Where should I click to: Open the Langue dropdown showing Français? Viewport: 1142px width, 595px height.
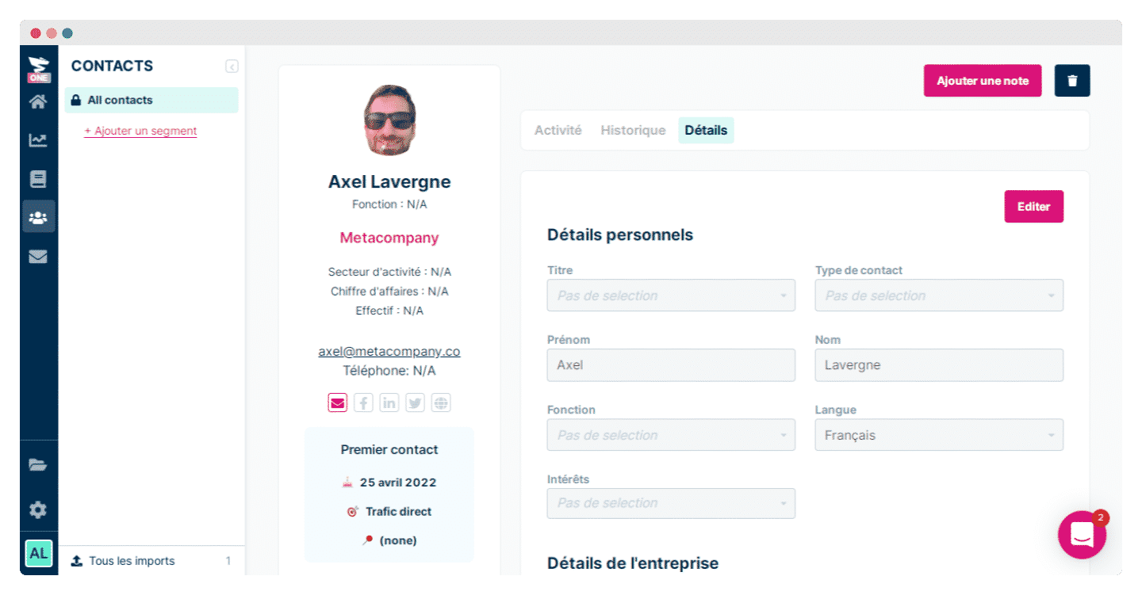coord(939,435)
